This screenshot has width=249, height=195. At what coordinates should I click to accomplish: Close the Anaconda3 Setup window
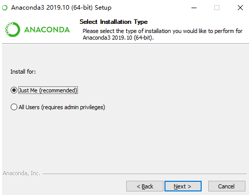pos(240,8)
